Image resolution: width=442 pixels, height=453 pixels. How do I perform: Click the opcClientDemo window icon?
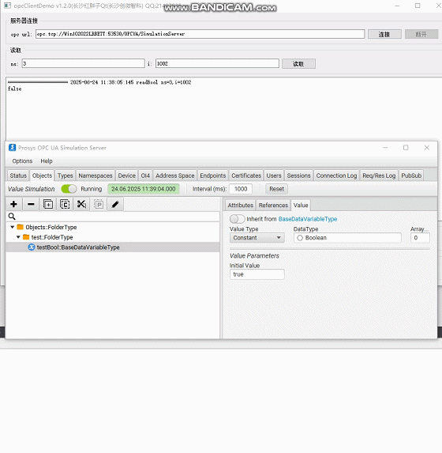point(8,6)
